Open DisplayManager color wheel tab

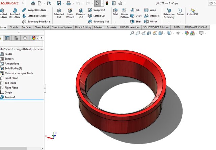click(33, 38)
